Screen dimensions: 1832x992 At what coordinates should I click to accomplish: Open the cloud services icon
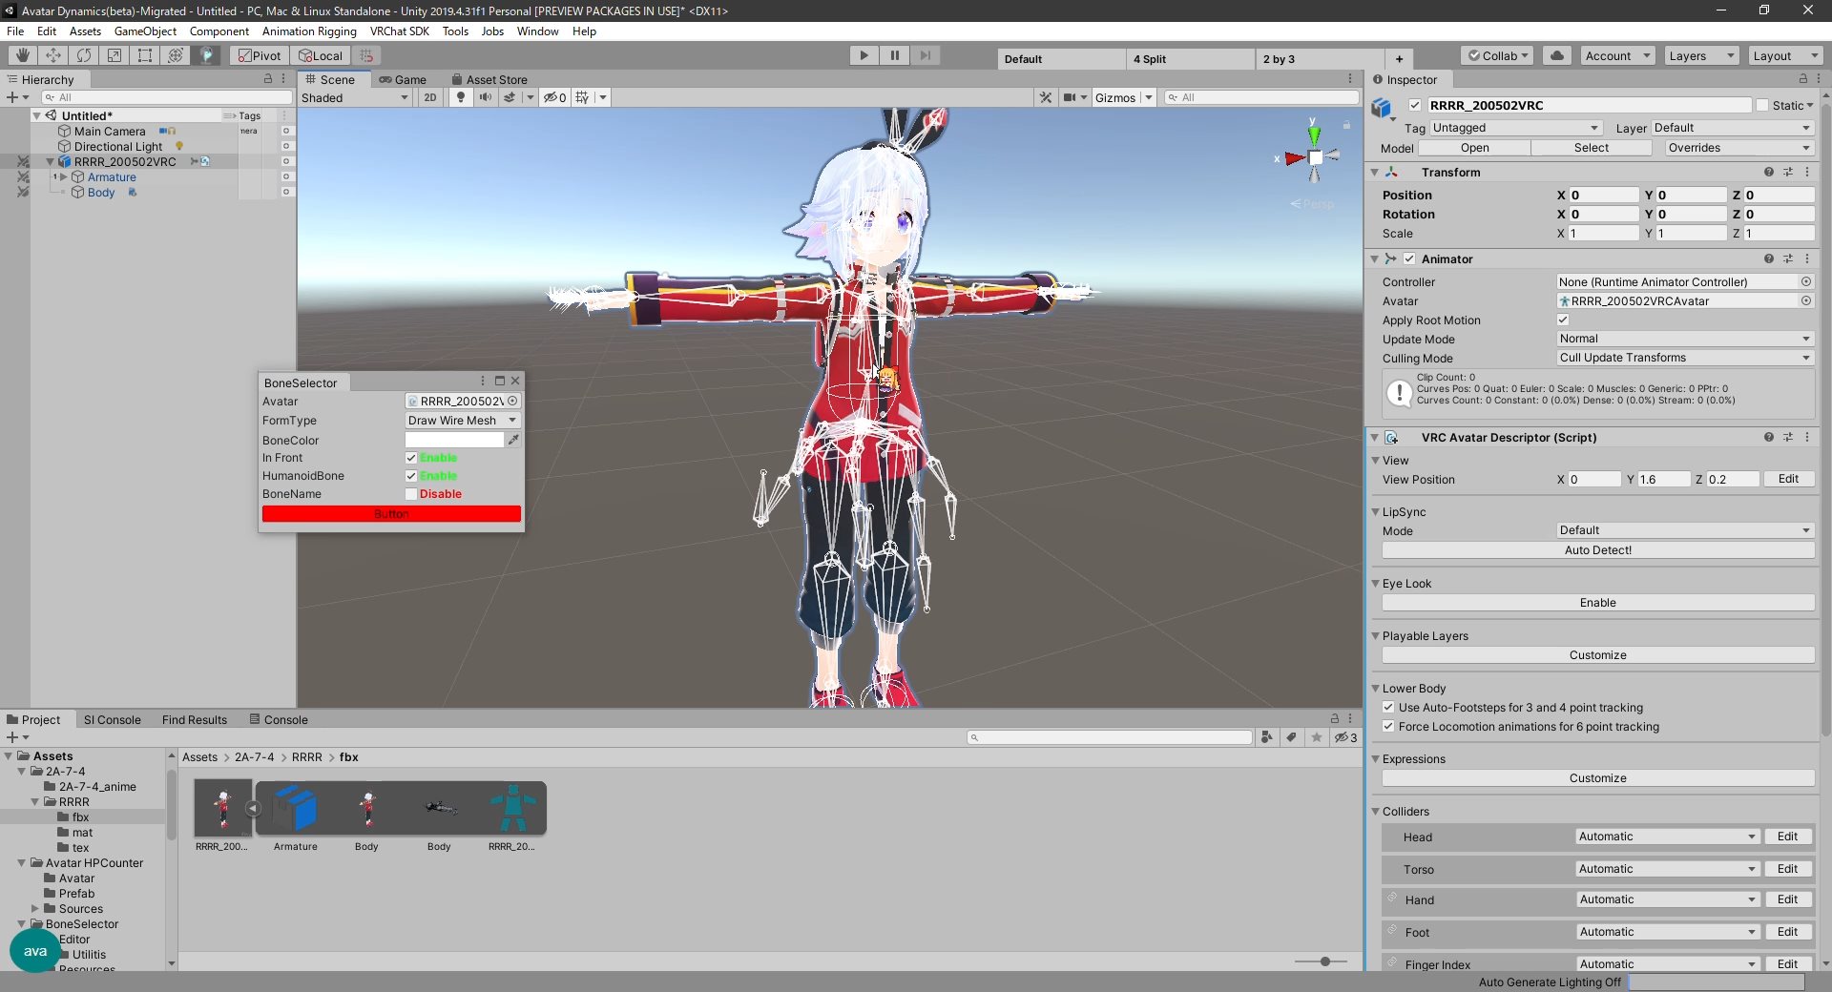point(1556,55)
